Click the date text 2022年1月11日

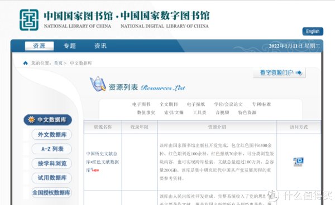tap(286, 46)
